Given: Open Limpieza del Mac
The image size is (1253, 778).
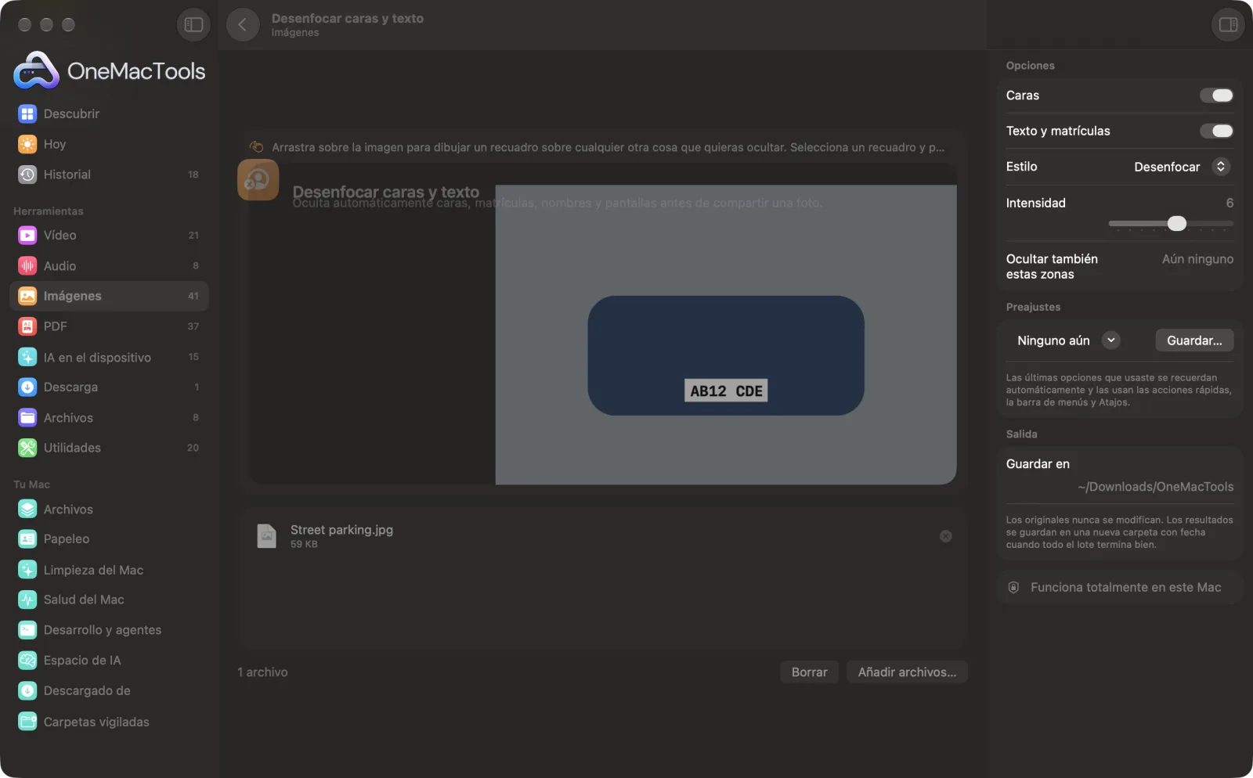Looking at the screenshot, I should pyautogui.click(x=109, y=570).
